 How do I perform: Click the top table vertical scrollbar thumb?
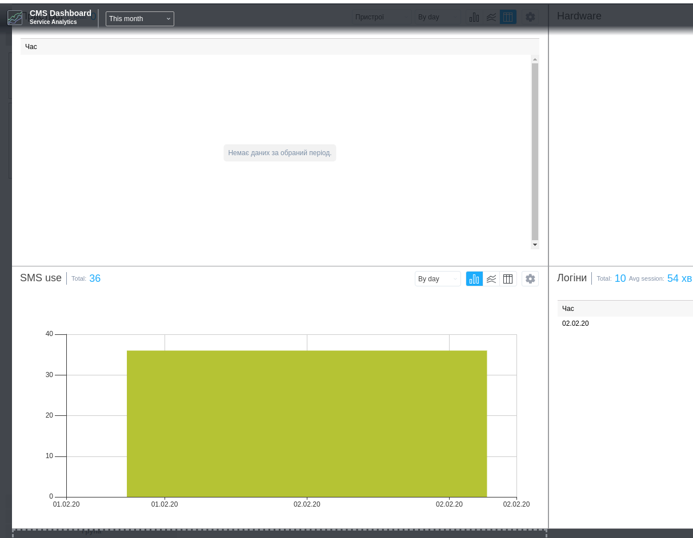click(535, 151)
